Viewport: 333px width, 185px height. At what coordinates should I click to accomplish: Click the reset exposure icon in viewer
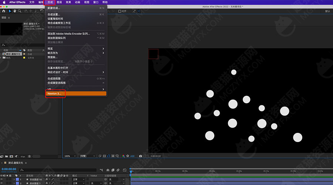click(x=128, y=156)
